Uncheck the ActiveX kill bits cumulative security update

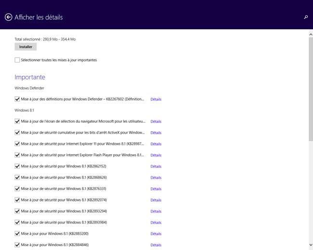[x=17, y=132]
